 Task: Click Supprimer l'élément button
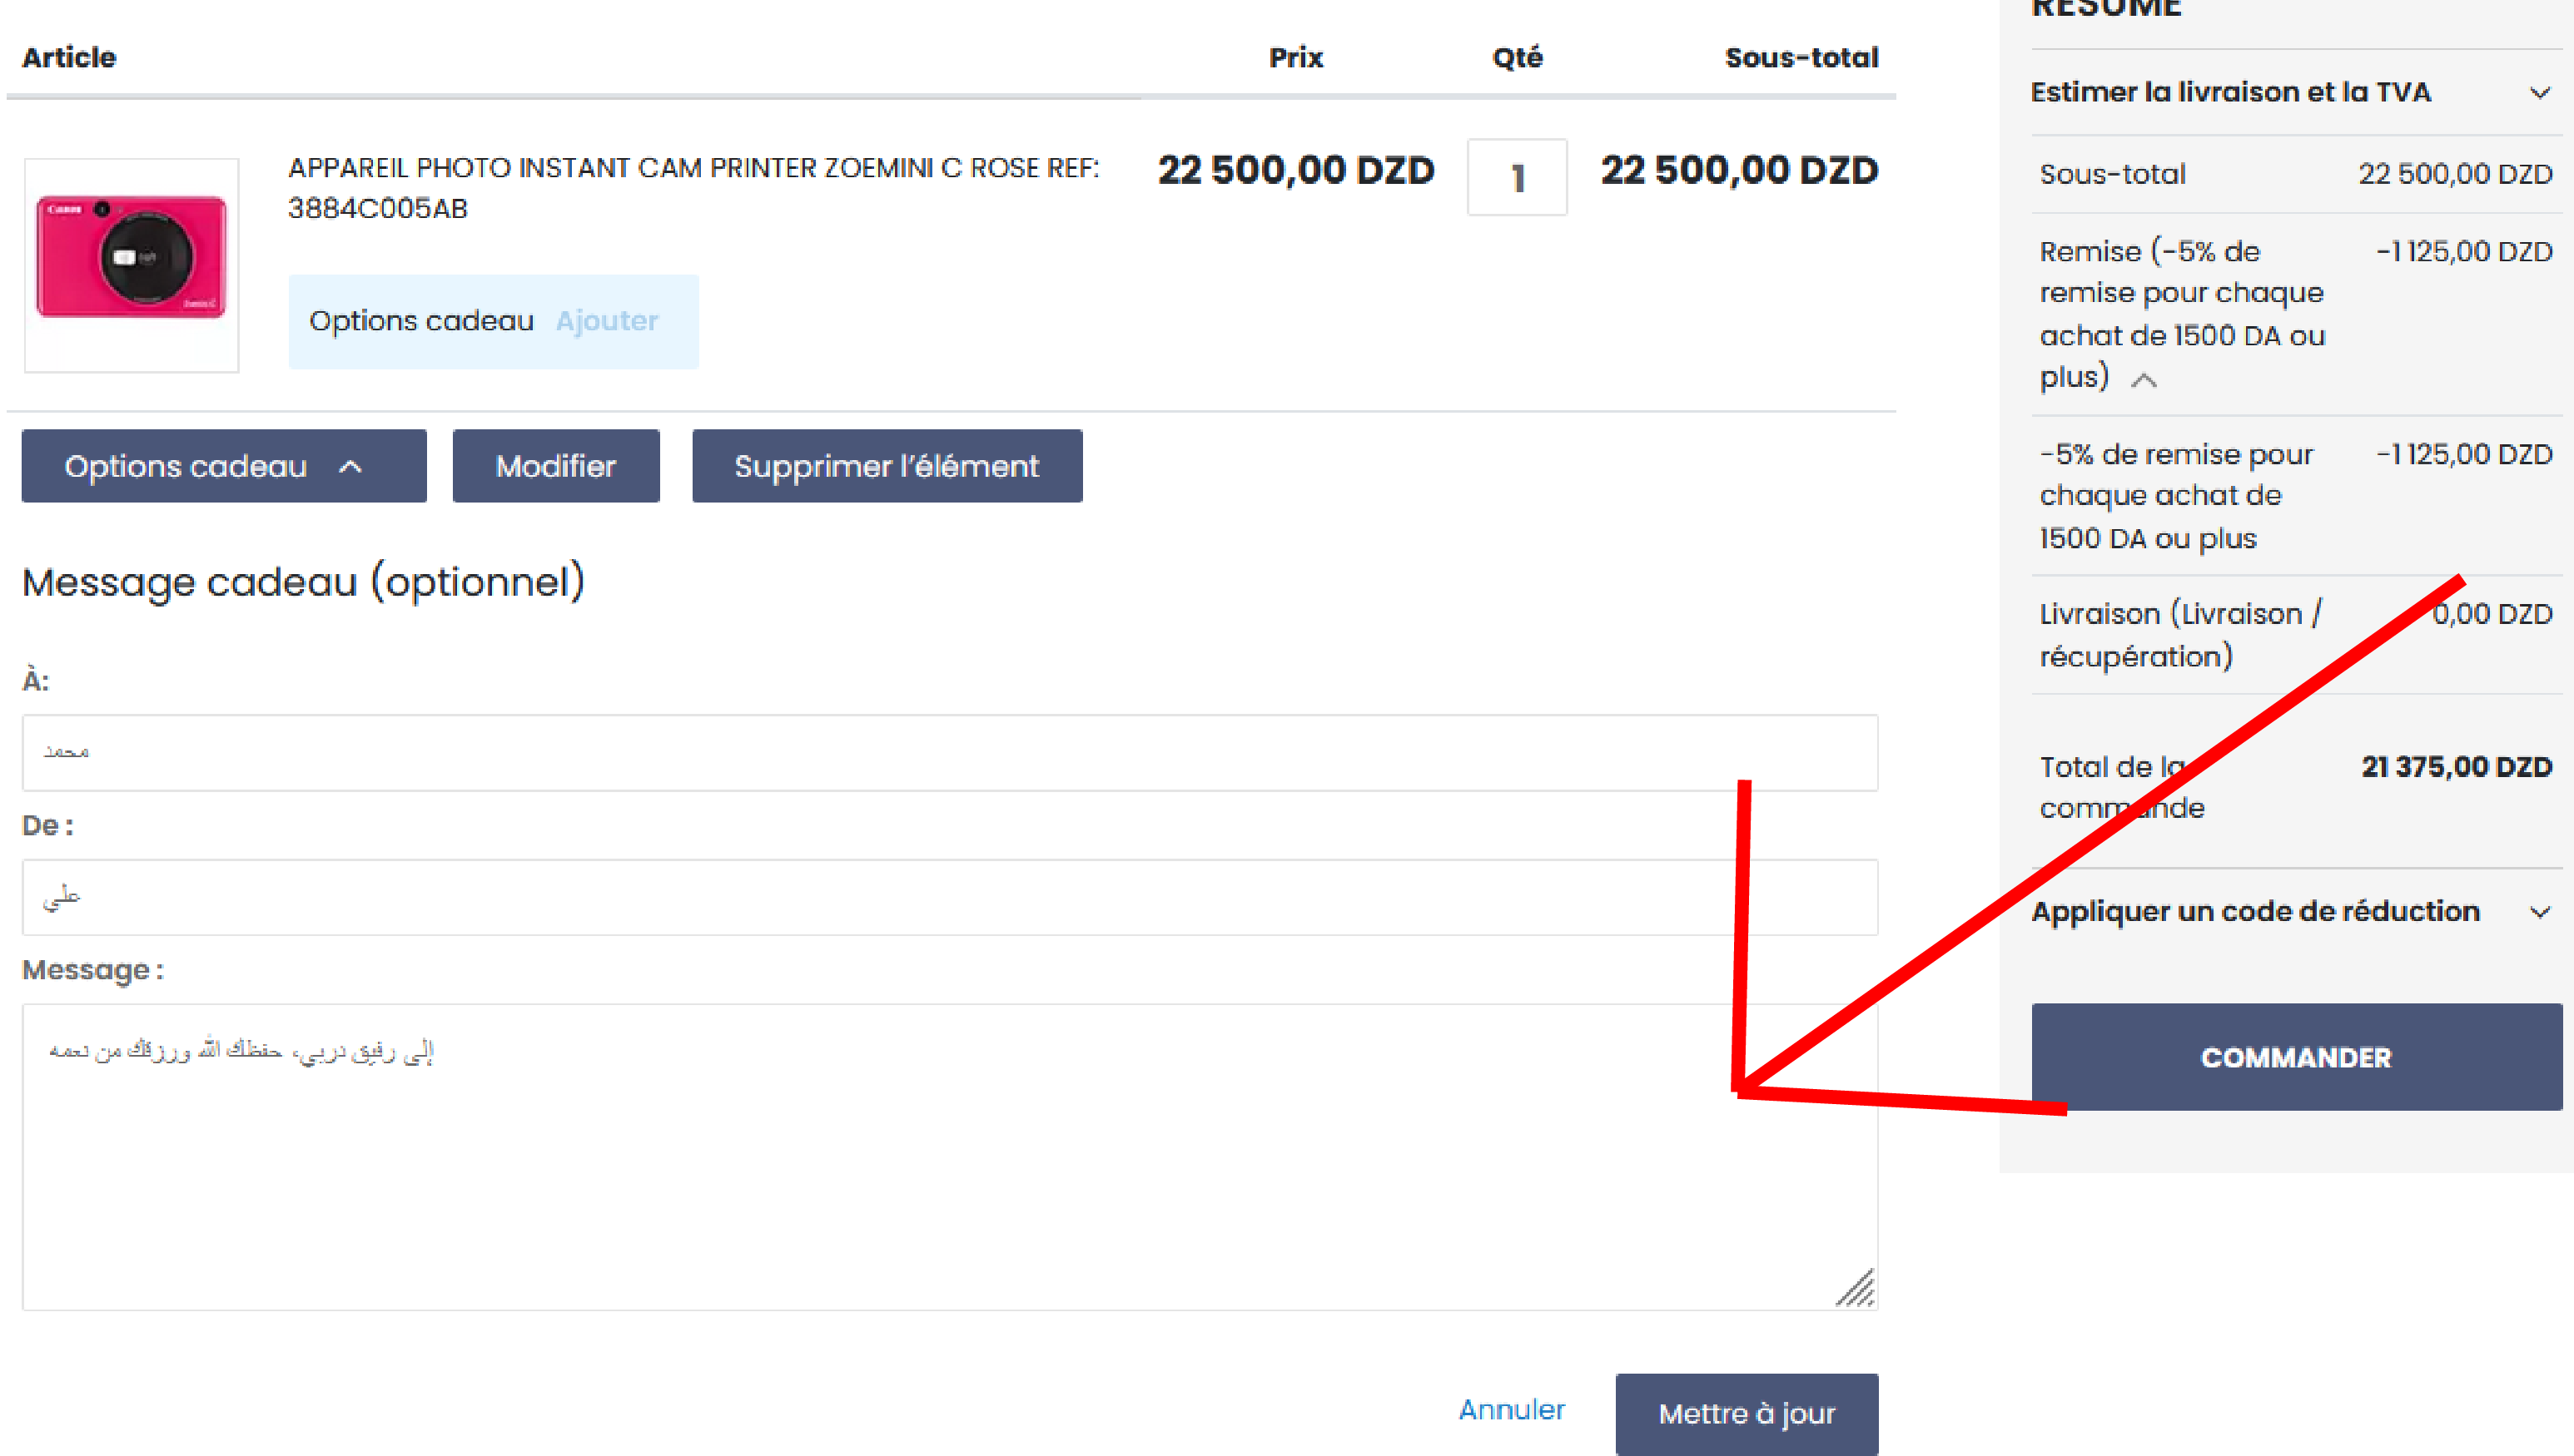(x=887, y=466)
